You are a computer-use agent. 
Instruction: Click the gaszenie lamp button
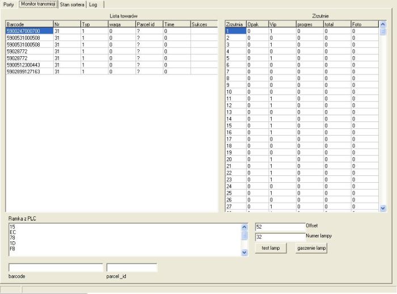[311, 248]
